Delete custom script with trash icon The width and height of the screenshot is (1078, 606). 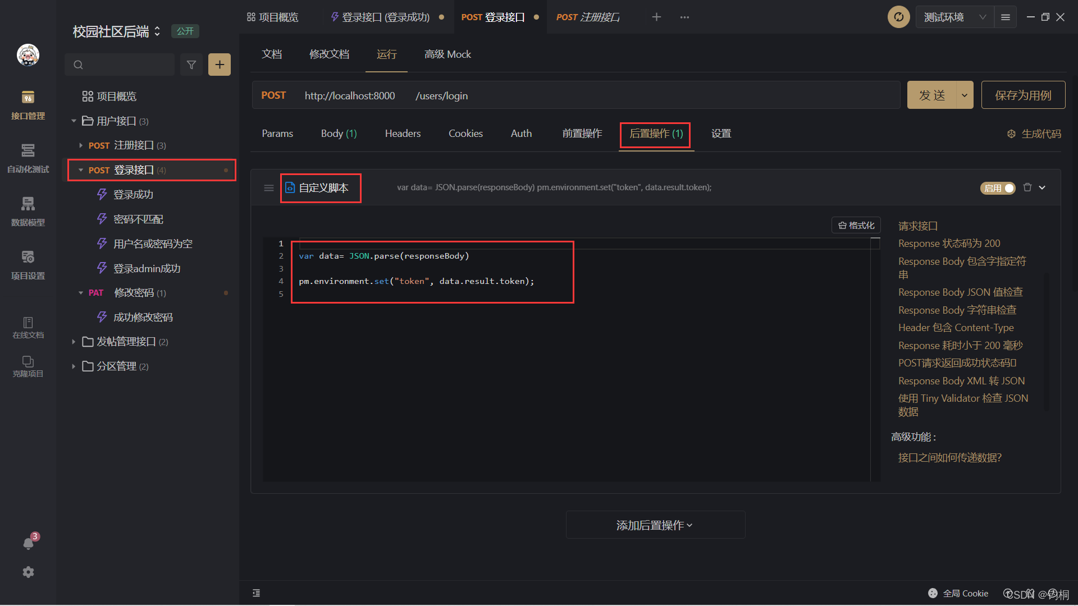coord(1027,187)
